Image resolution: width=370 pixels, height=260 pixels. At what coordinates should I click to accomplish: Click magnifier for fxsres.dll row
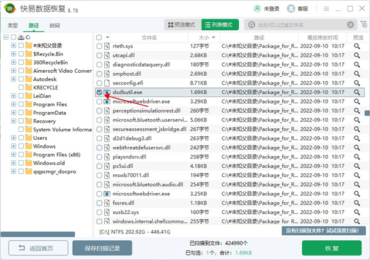coord(357,203)
